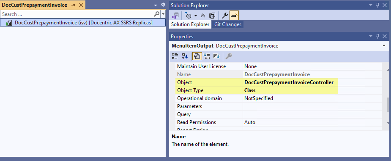
Task: Toggle auto-hide pin on Properties panel
Action: [x=377, y=37]
